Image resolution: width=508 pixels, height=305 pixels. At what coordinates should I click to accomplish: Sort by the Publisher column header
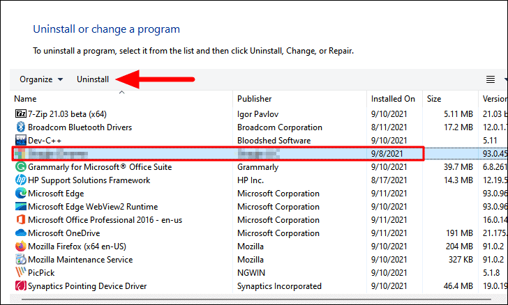tap(254, 99)
